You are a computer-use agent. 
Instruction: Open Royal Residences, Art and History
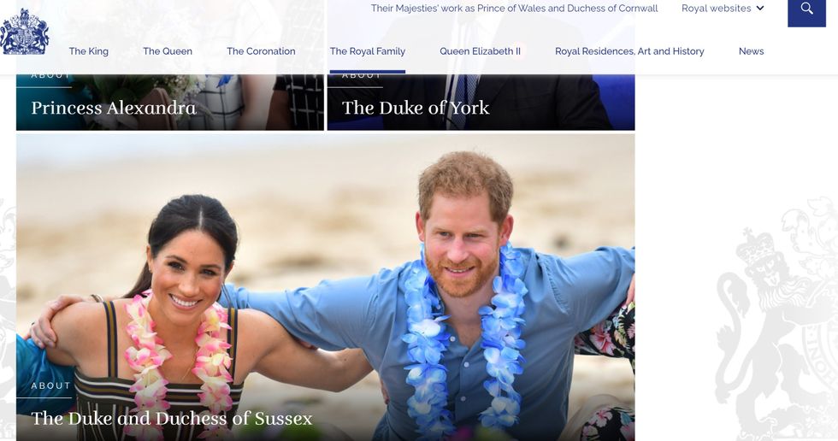(x=629, y=51)
